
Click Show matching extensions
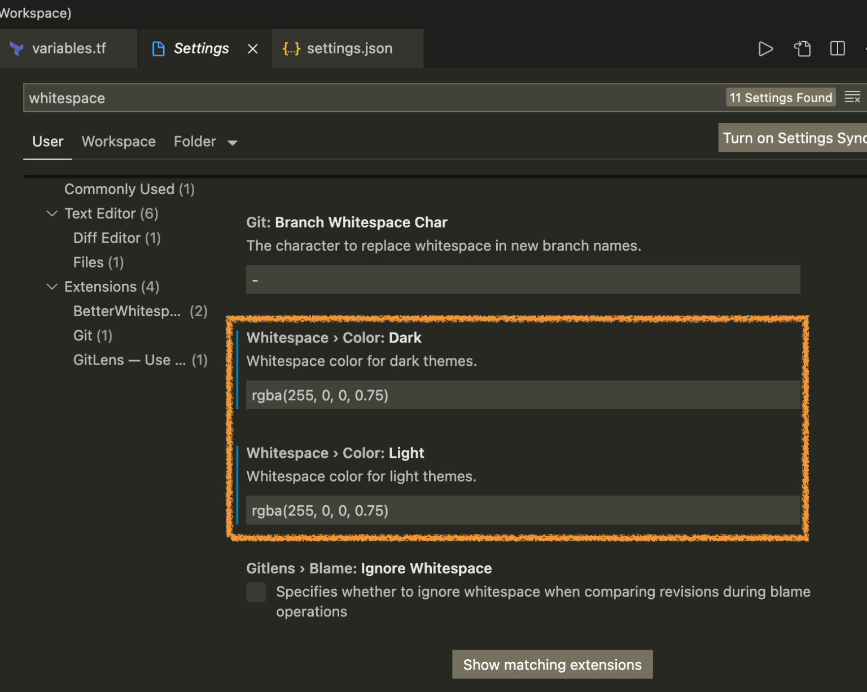coord(552,664)
